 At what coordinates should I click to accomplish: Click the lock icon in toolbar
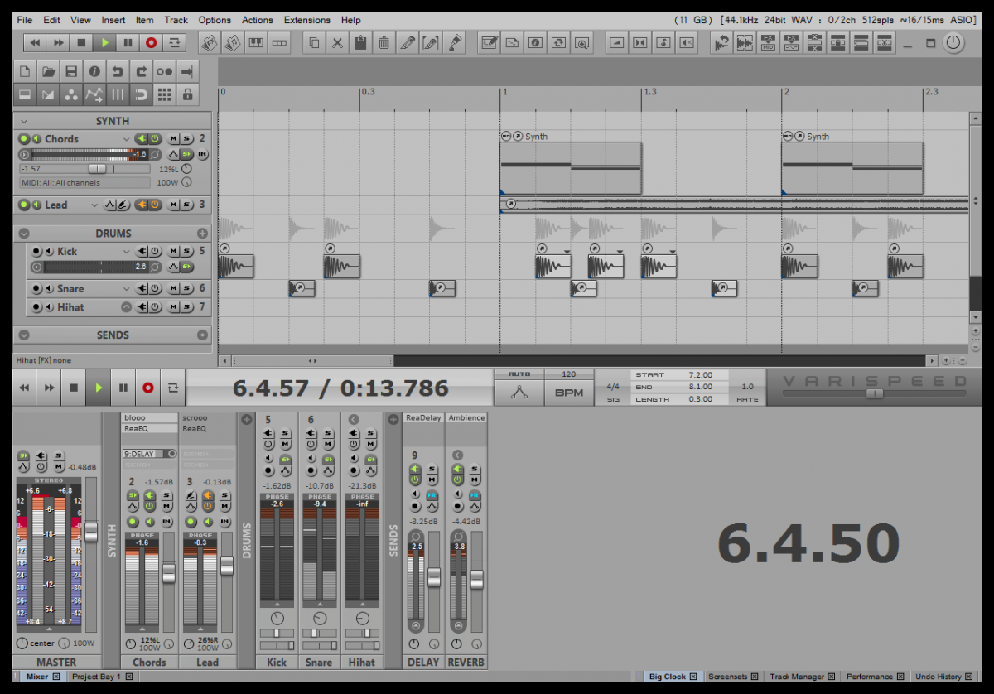click(x=187, y=94)
